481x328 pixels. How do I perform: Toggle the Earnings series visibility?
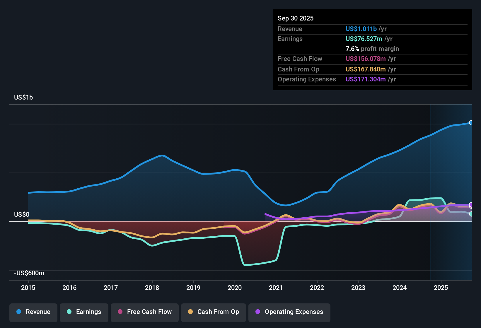(x=84, y=312)
